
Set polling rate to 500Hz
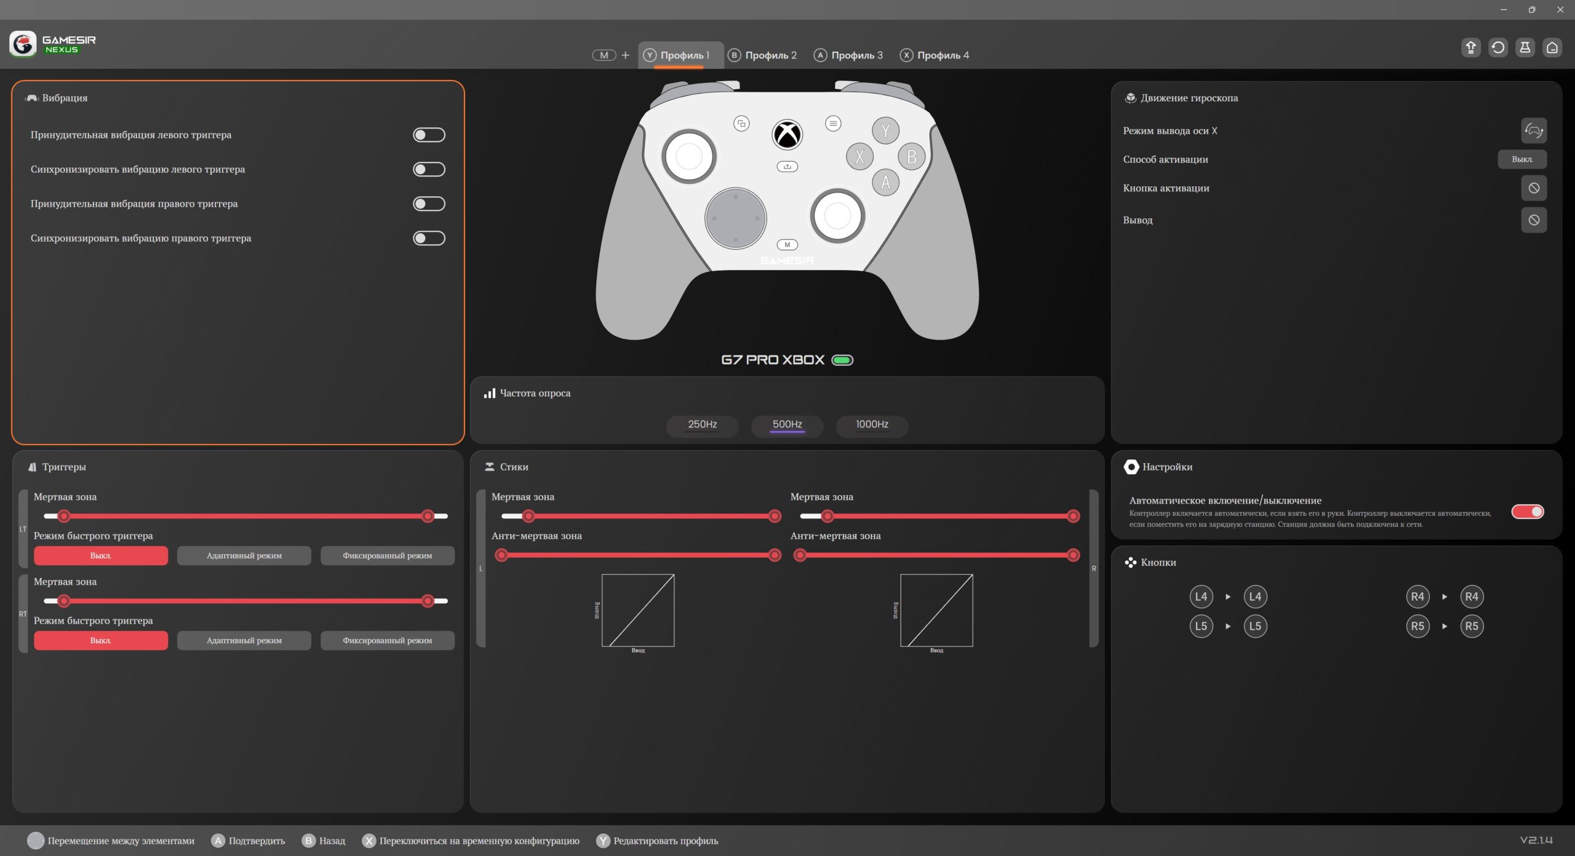pyautogui.click(x=787, y=425)
